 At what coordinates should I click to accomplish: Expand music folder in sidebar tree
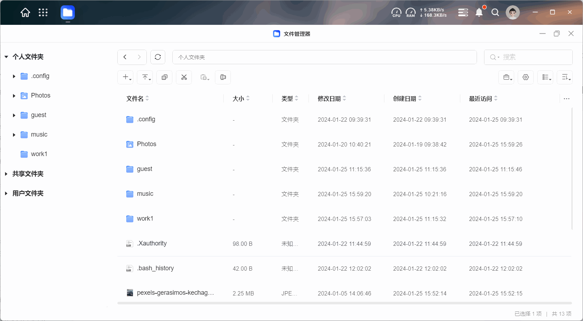pyautogui.click(x=14, y=135)
